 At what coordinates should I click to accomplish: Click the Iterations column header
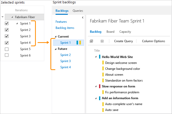pyautogui.click(x=21, y=10)
